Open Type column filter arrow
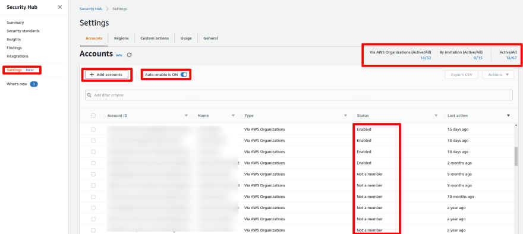The width and height of the screenshot is (523, 234). [x=345, y=116]
